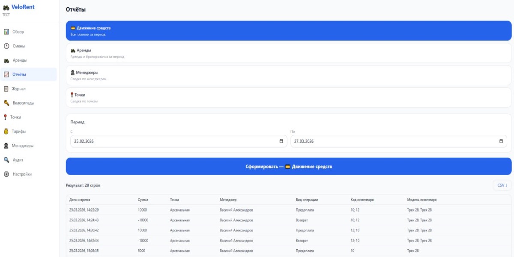This screenshot has width=514, height=257.
Task: Open Менеджеры section in sidebar
Action: coord(22,146)
